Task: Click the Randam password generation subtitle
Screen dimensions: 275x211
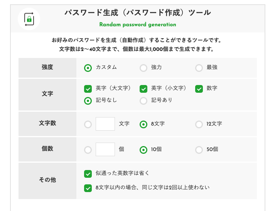Action: click(138, 25)
